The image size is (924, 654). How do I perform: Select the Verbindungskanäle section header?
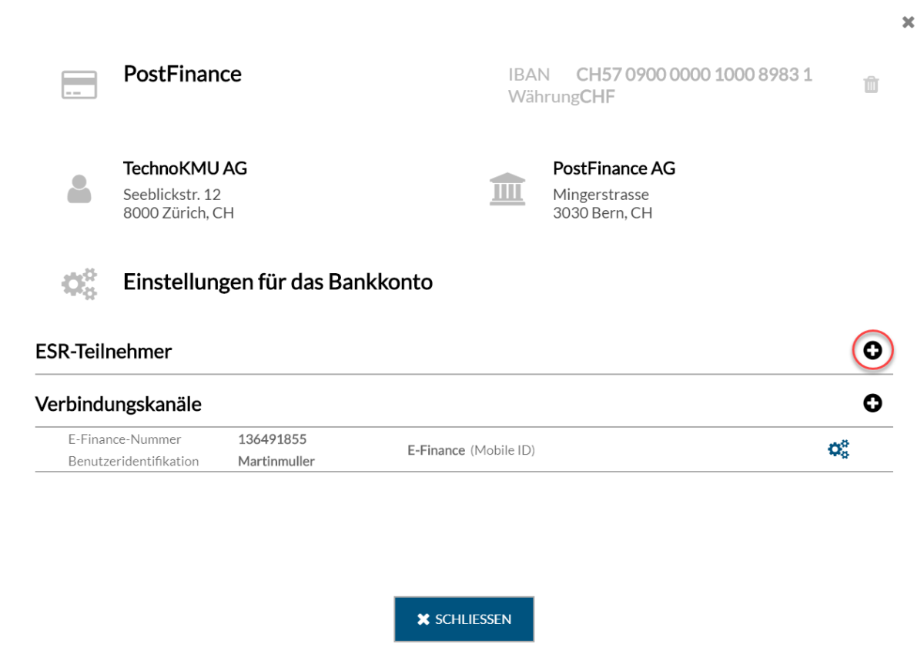coord(118,402)
